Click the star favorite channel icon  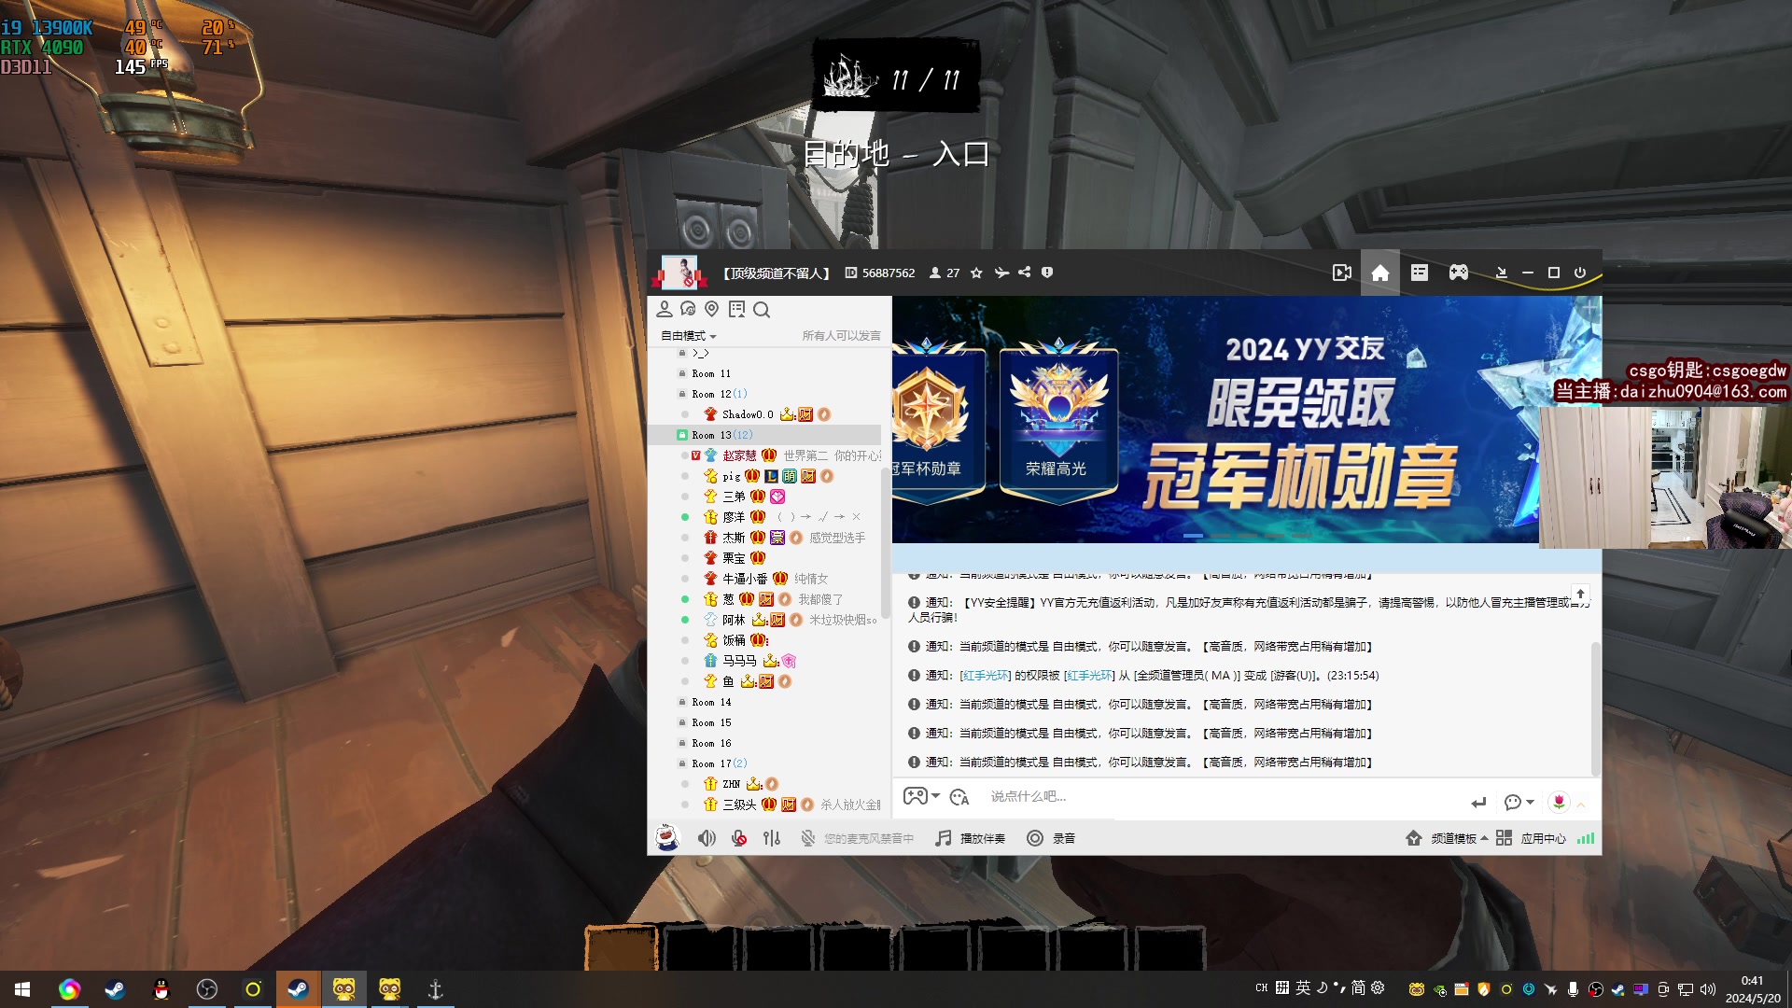976,273
